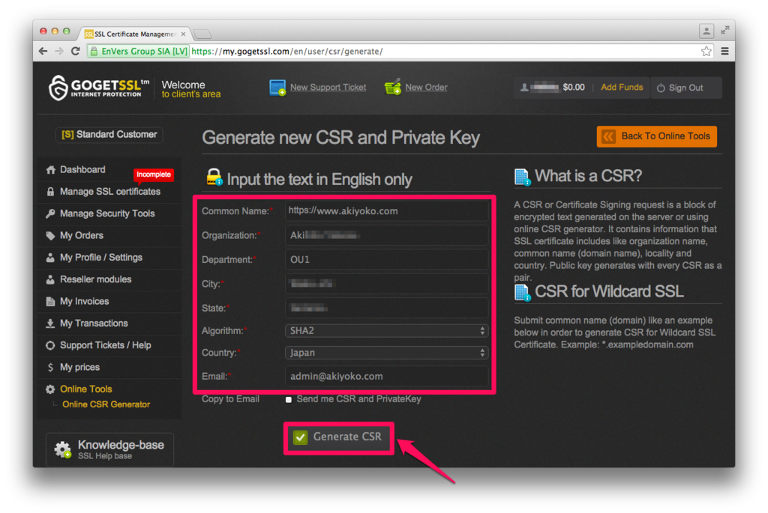Viewport: 768px width, 513px height.
Task: Click the Standard Customer badge
Action: click(x=109, y=135)
